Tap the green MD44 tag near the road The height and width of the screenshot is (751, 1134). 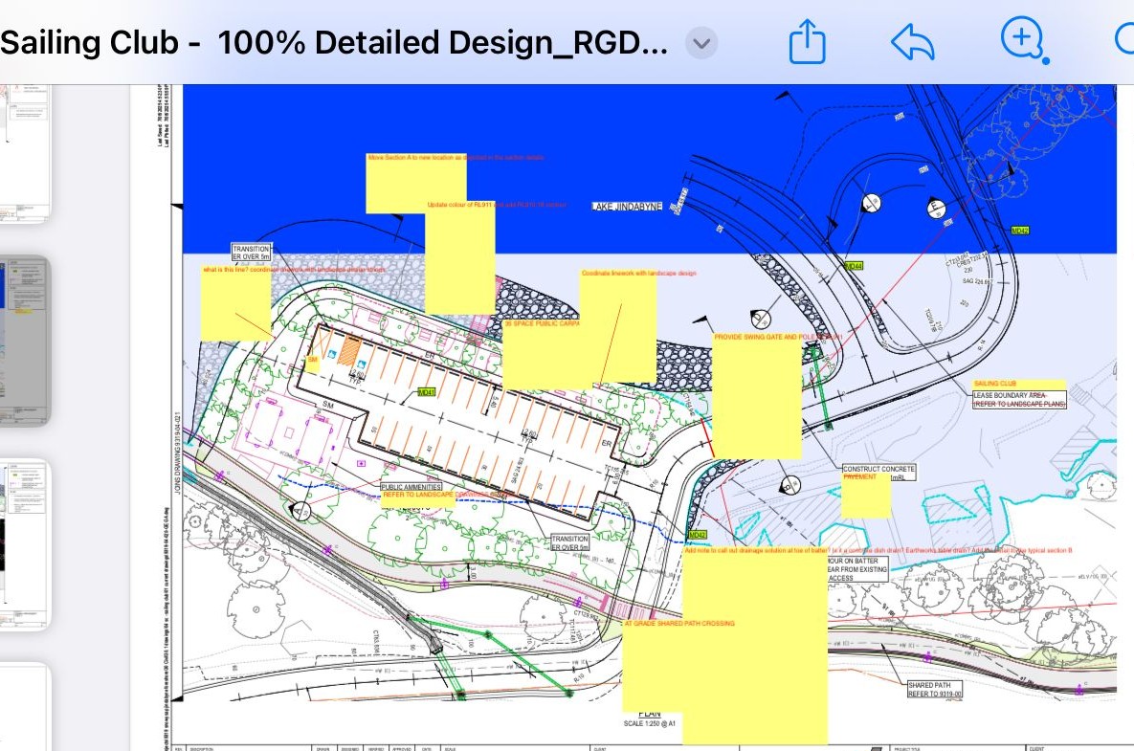pos(853,266)
